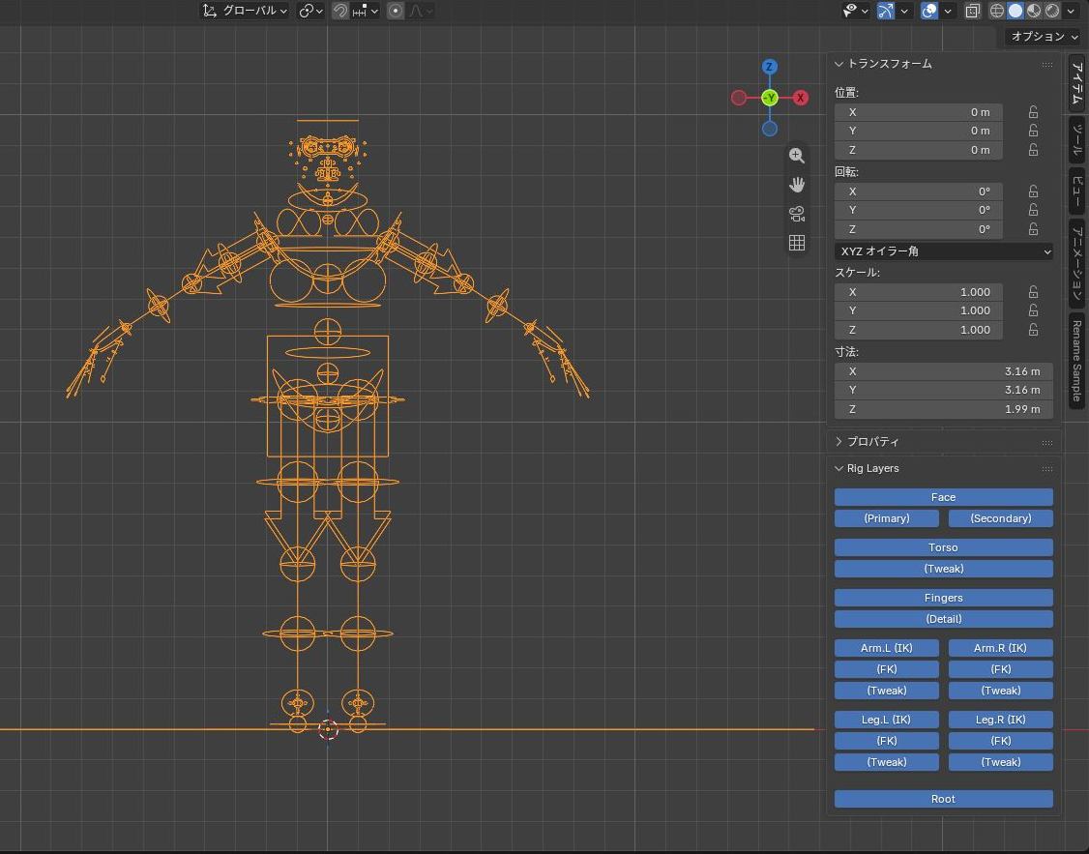The image size is (1089, 854).
Task: Lock the スケール Y value
Action: [1034, 310]
